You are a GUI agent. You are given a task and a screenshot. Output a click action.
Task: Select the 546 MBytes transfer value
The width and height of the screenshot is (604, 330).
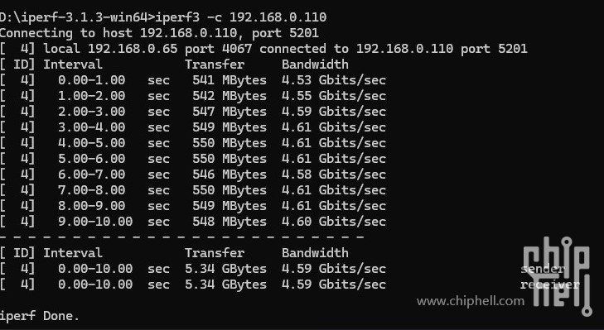(x=230, y=175)
